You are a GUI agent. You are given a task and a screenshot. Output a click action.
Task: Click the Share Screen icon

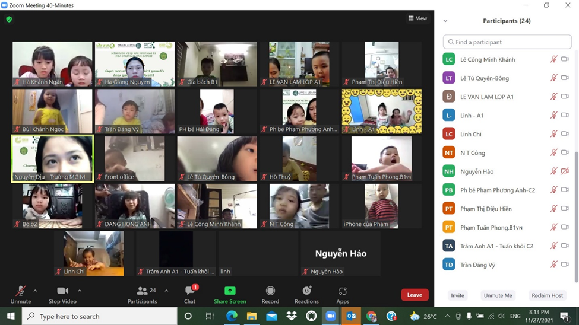tap(230, 291)
